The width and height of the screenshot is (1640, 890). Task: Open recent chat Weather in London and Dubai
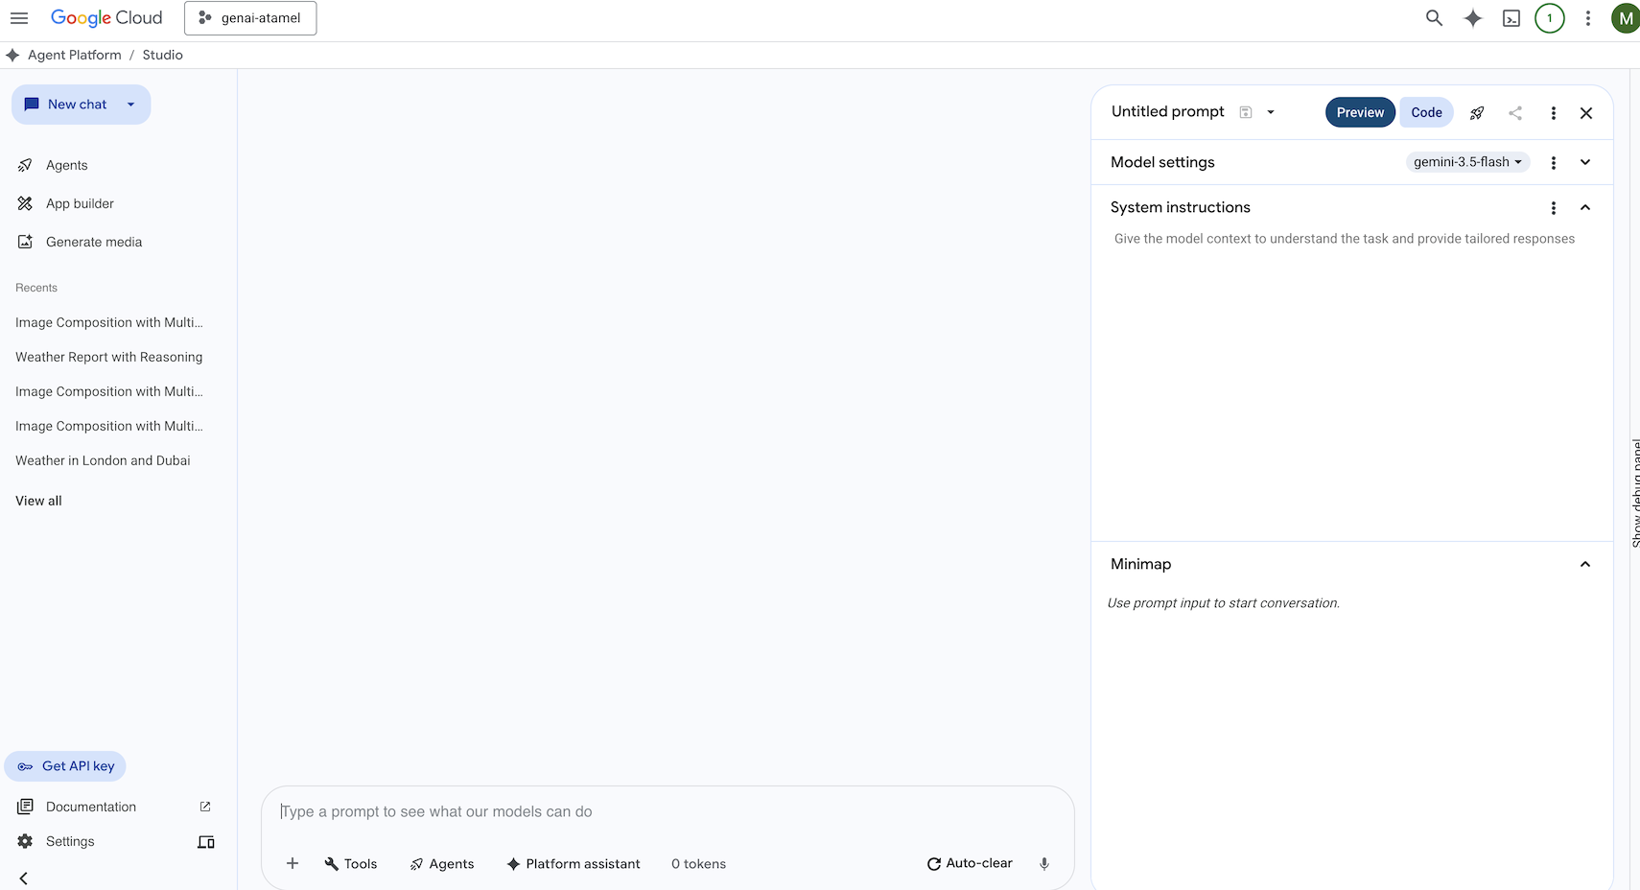click(x=103, y=460)
